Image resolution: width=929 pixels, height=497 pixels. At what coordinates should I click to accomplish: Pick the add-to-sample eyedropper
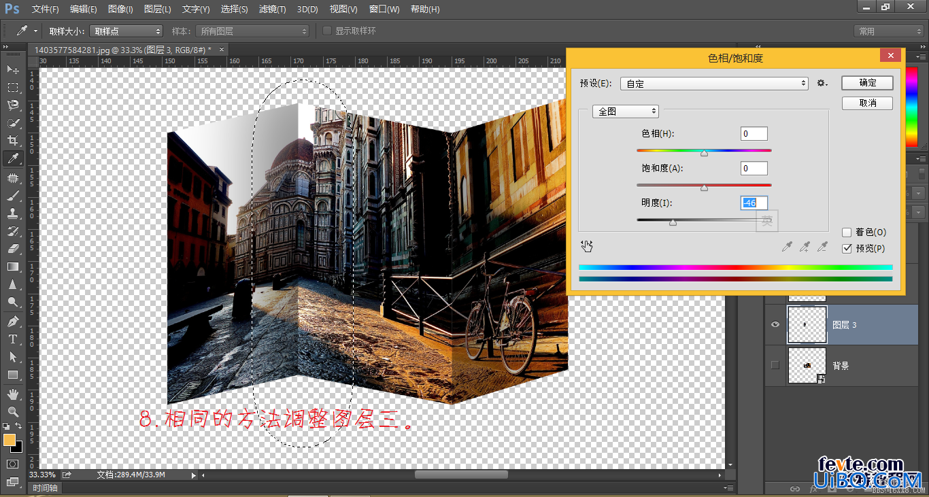tap(805, 247)
